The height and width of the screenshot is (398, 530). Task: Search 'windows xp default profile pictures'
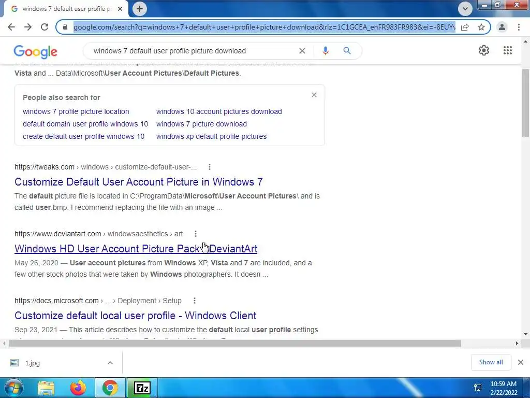[x=211, y=136]
